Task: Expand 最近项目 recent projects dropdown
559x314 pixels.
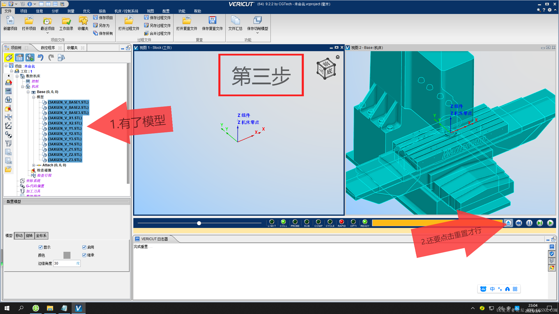Action: [x=47, y=33]
